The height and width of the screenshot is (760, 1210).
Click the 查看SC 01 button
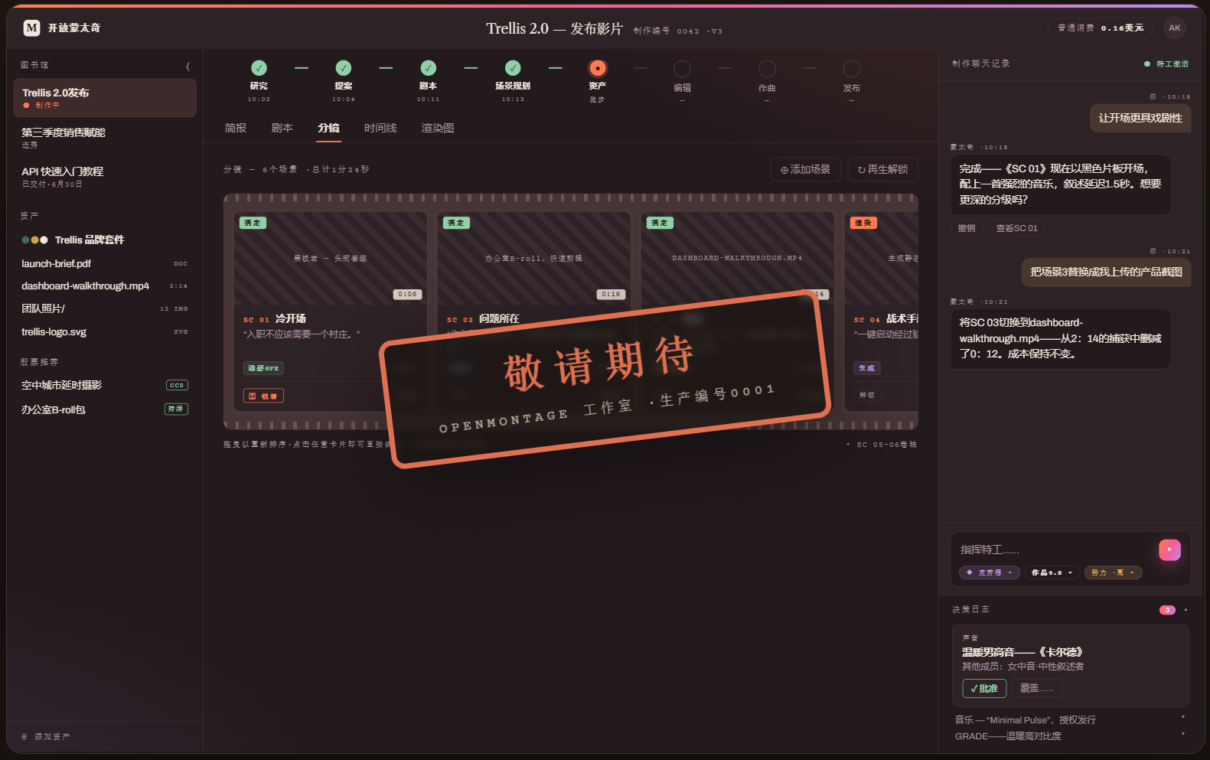(1017, 228)
